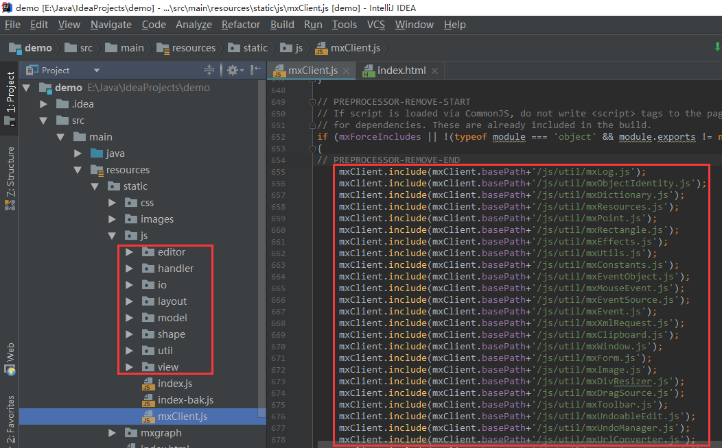Image resolution: width=722 pixels, height=448 pixels.
Task: Open the Code menu
Action: [154, 25]
